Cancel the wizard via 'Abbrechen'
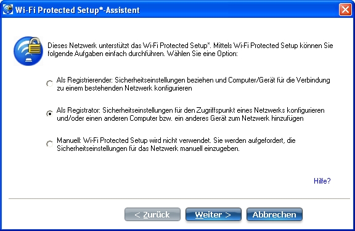 (x=274, y=214)
